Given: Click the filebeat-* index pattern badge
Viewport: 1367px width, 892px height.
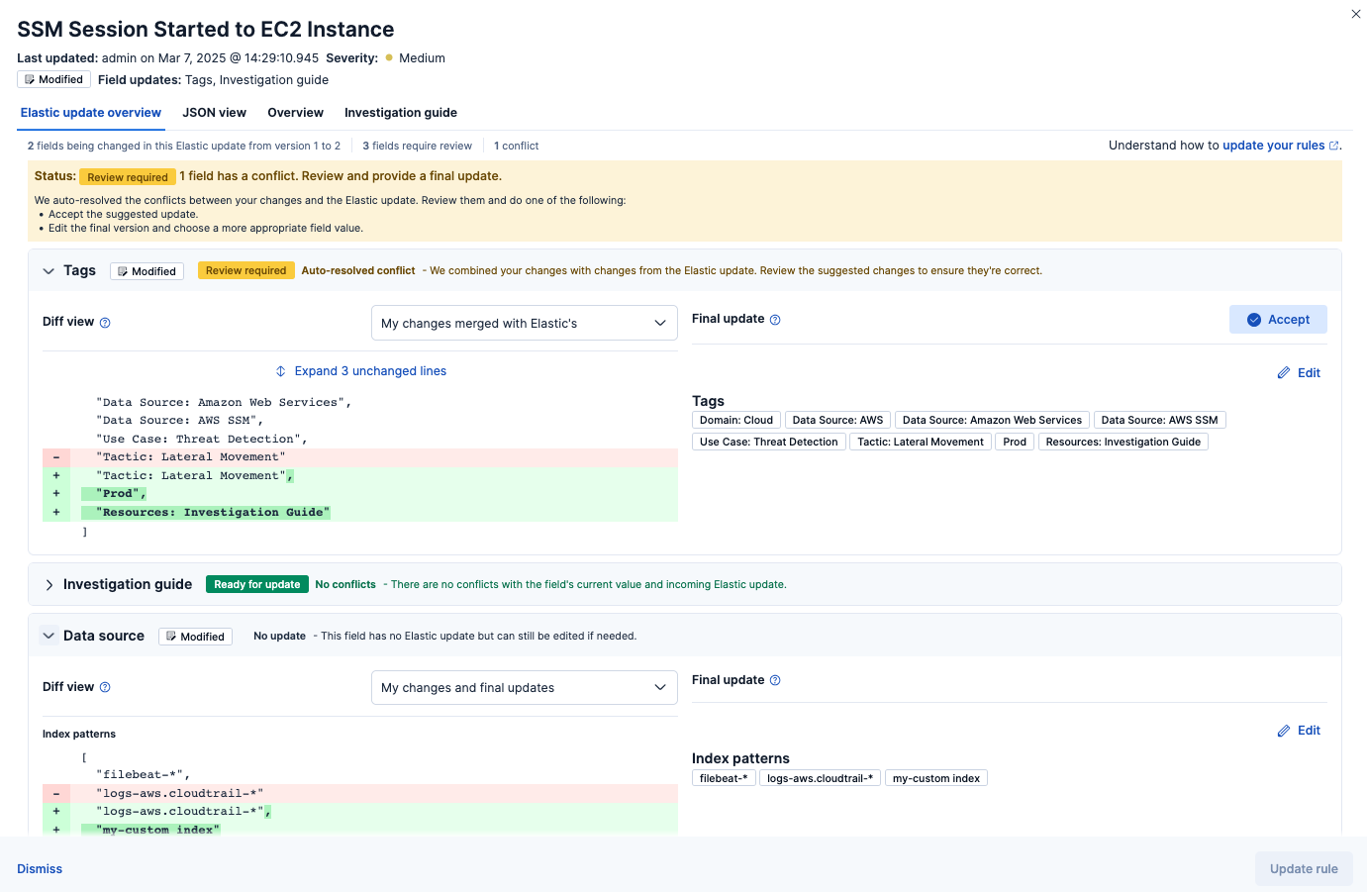Looking at the screenshot, I should 724,778.
